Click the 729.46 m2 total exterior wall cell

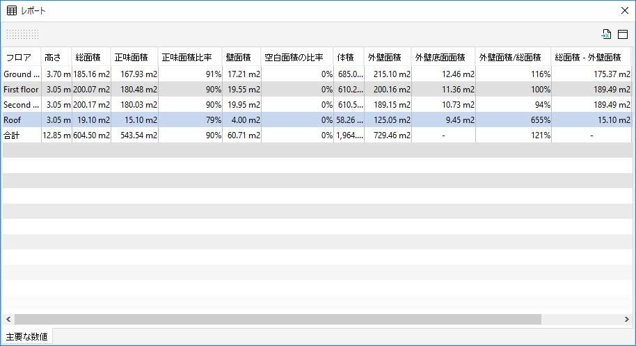point(388,135)
